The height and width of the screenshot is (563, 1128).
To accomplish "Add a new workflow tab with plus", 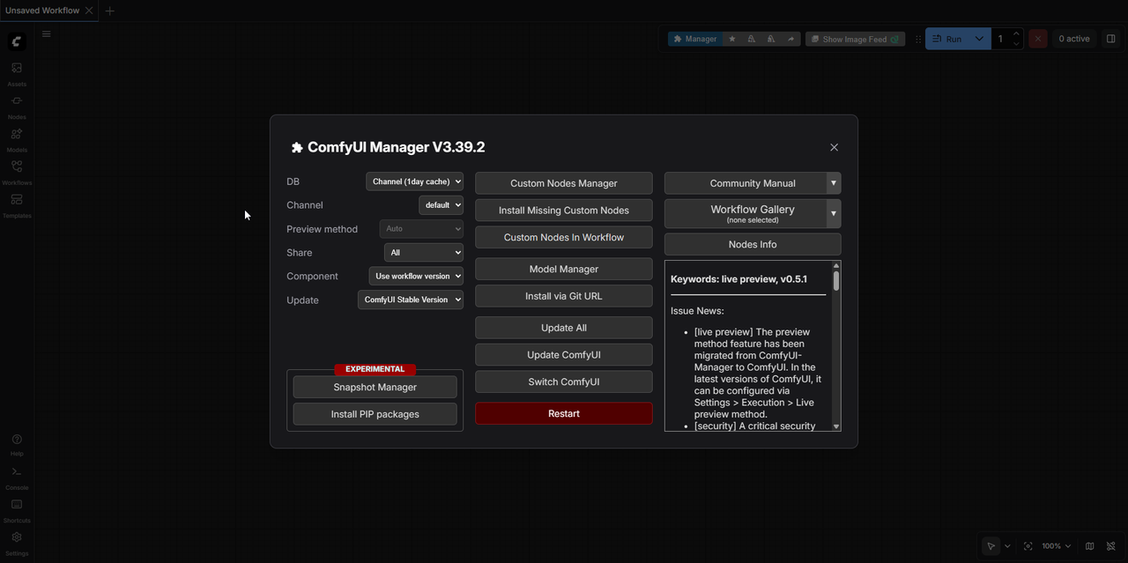I will tap(110, 11).
